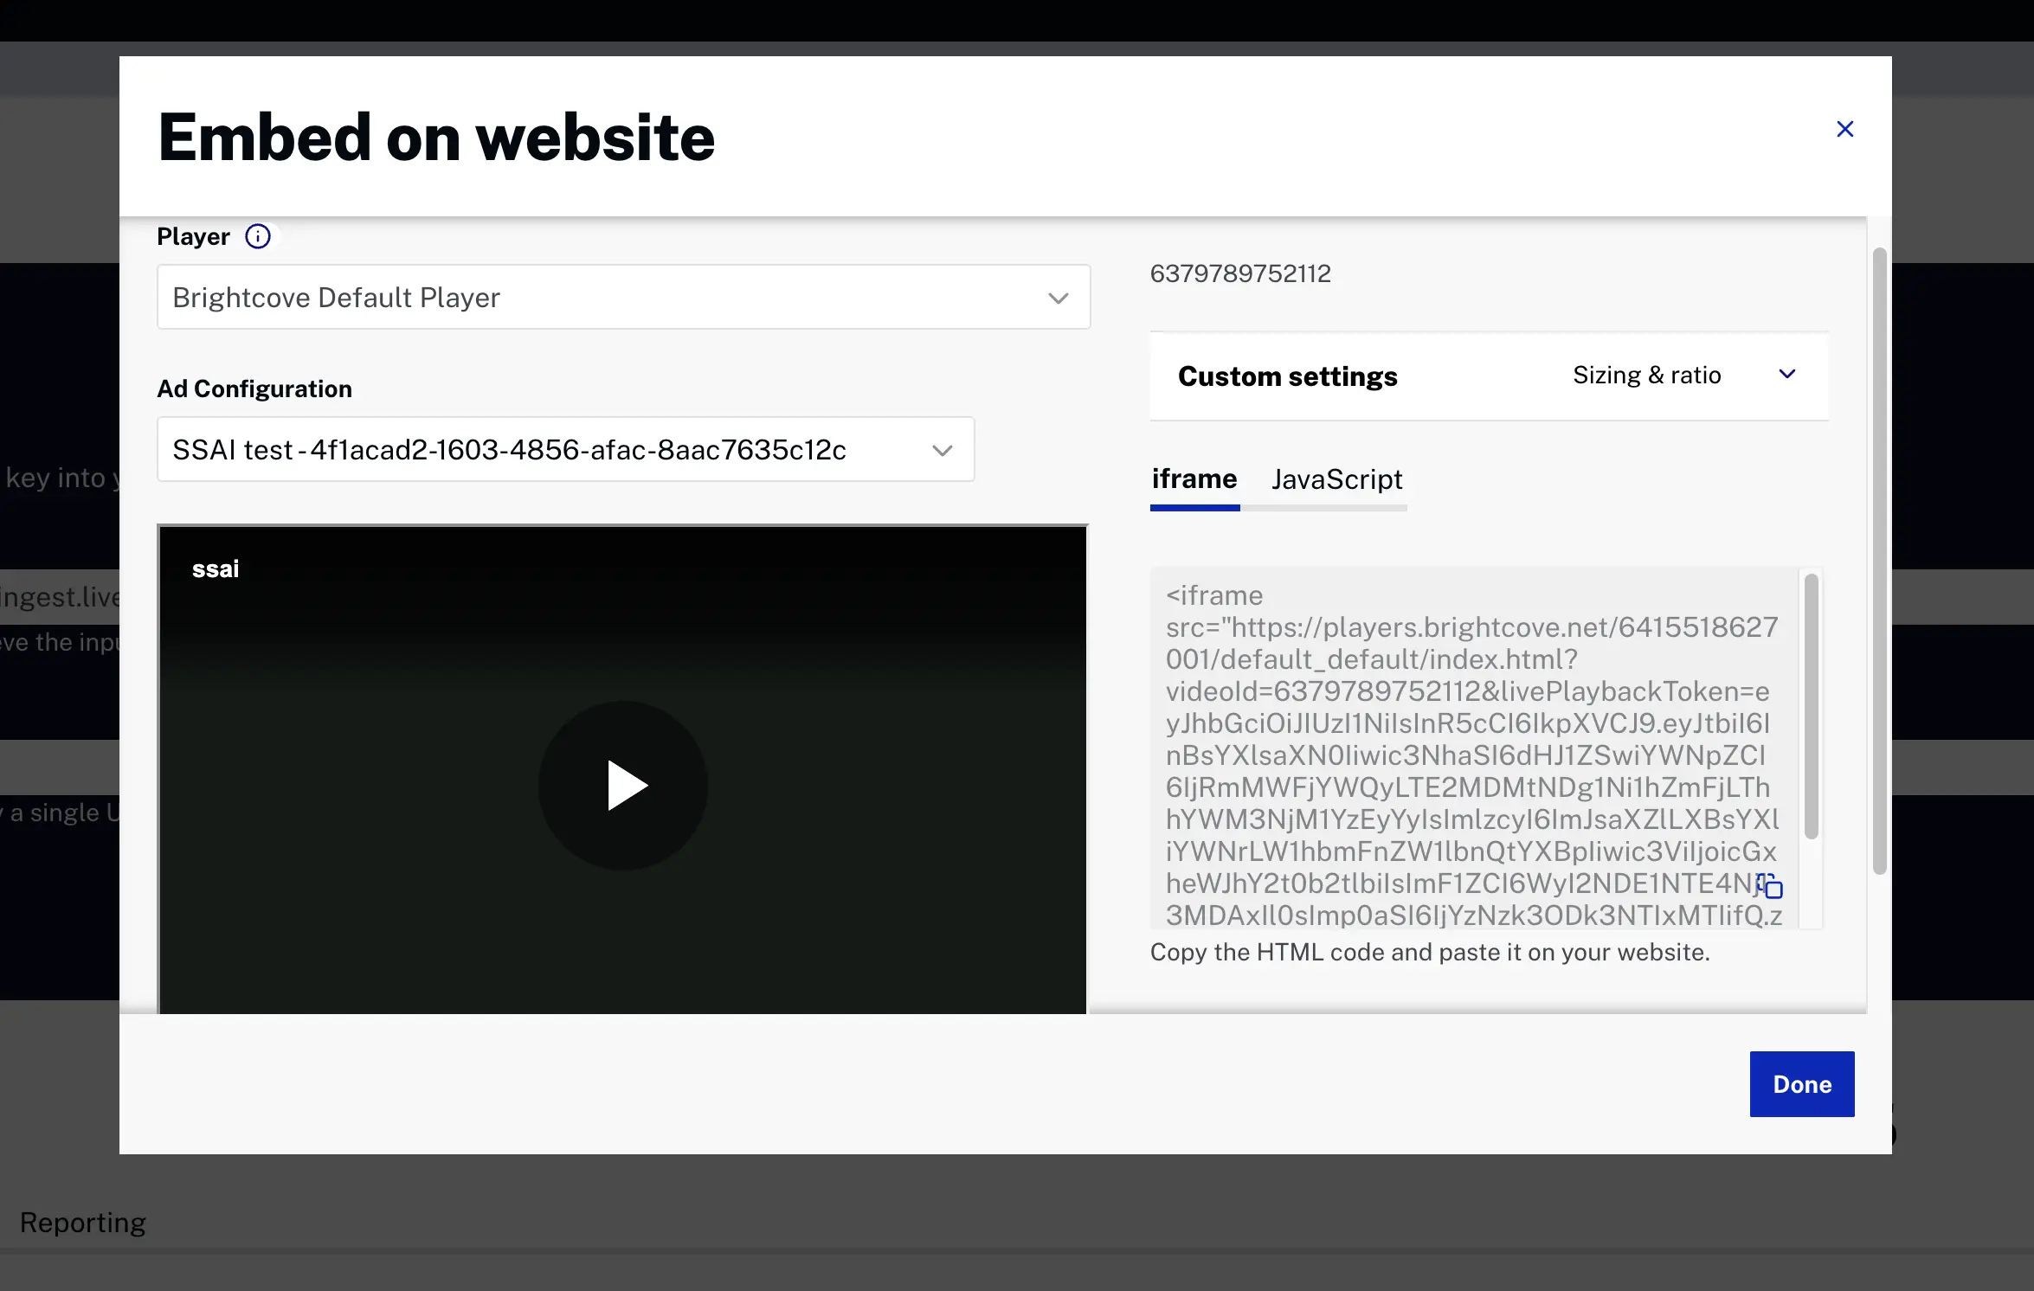Click the Player info icon
The width and height of the screenshot is (2034, 1291).
pos(258,236)
